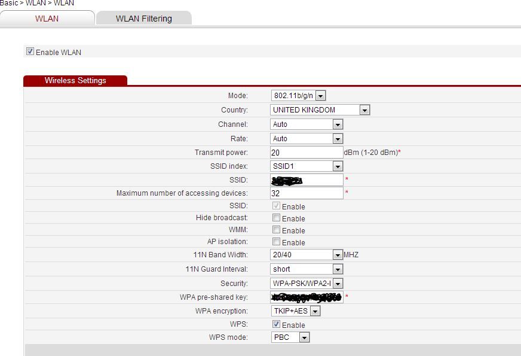Image resolution: width=521 pixels, height=356 pixels.
Task: Expand the Rate dropdown
Action: (307, 138)
